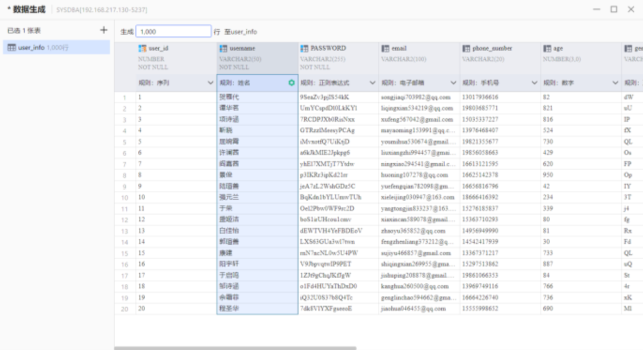This screenshot has width=643, height=350.
Task: Select the age cell with value 887
Action: [581, 264]
